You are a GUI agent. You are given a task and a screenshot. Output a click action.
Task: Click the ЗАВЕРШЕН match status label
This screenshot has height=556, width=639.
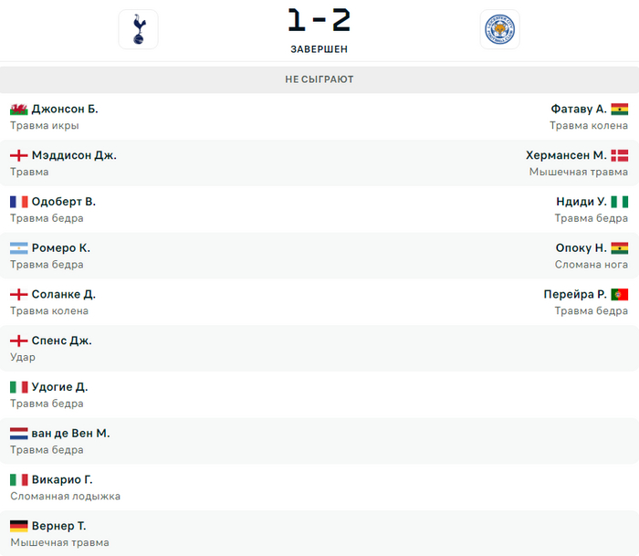pyautogui.click(x=319, y=49)
